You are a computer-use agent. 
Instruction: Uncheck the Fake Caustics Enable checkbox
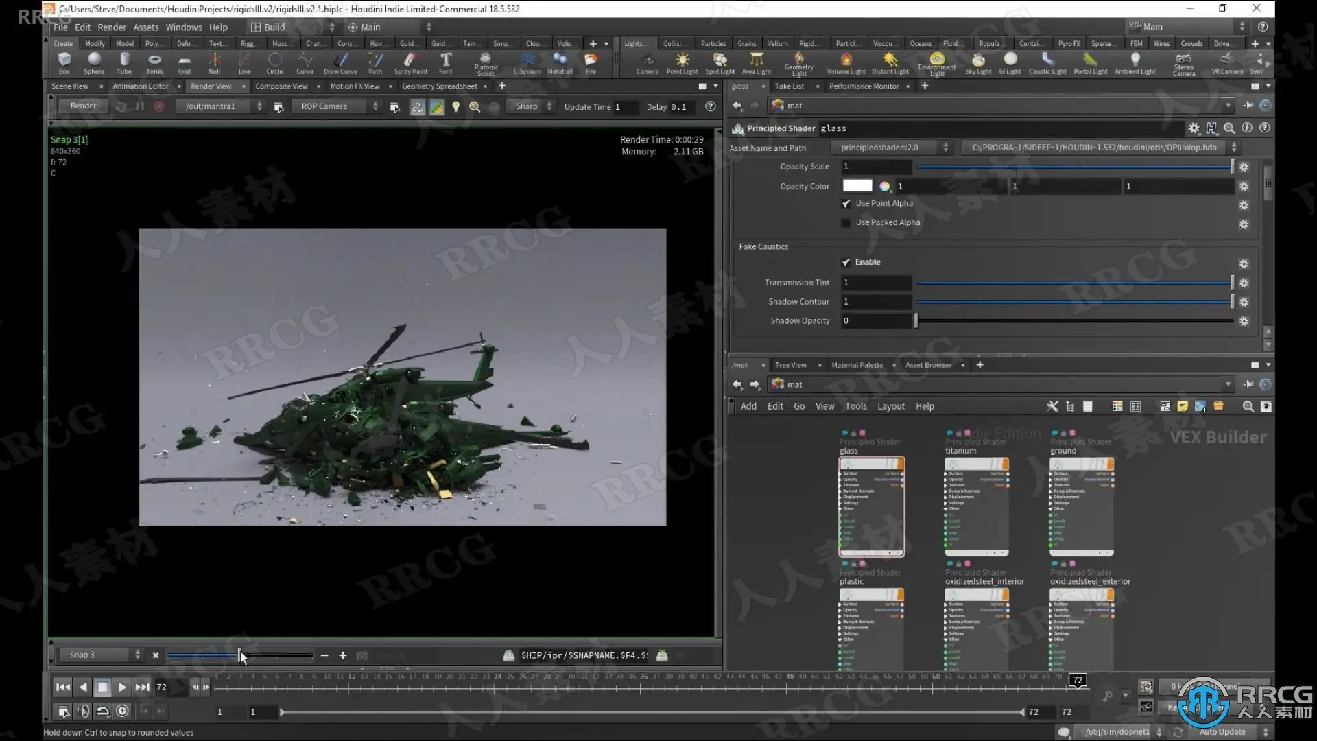(x=846, y=262)
